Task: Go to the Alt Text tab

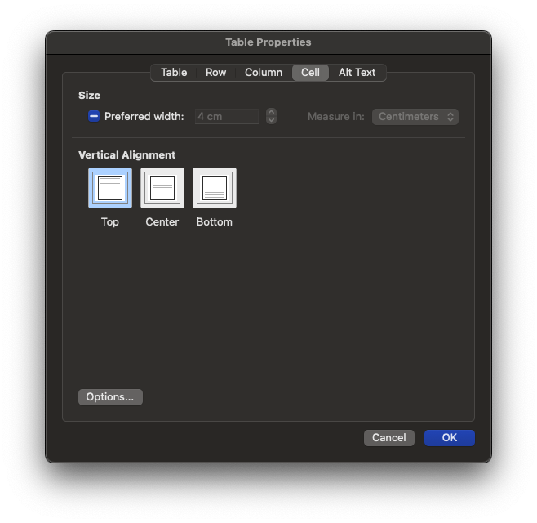Action: [x=357, y=73]
